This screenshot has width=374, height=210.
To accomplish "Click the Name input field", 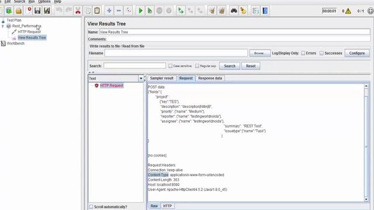I will 234,32.
